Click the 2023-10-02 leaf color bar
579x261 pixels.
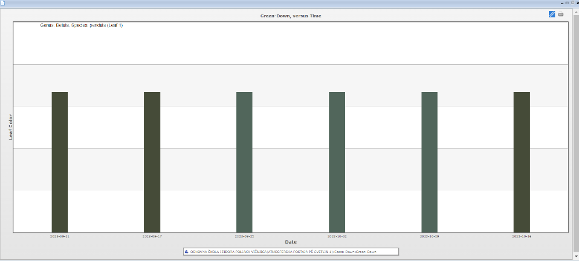coord(337,162)
